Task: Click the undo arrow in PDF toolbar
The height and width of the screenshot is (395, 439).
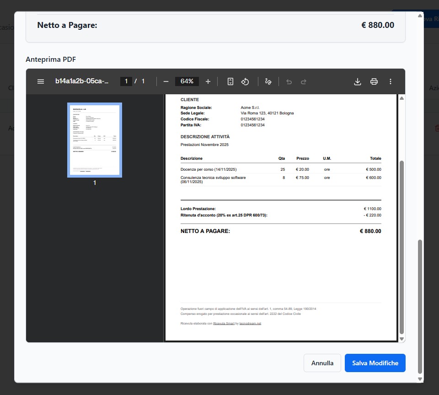Action: 289,81
